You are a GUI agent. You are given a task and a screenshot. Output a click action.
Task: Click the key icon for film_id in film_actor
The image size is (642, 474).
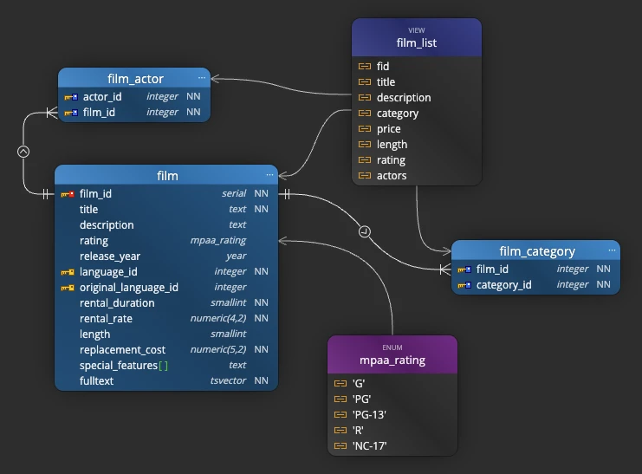[x=71, y=113]
